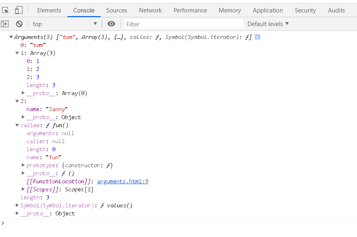Click the blue info icon after Arguments
The width and height of the screenshot is (357, 237).
pos(258,37)
